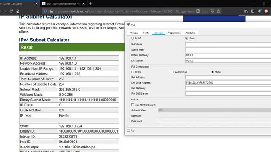Maximize the Firefox window
The image size is (271, 152).
(264, 3)
